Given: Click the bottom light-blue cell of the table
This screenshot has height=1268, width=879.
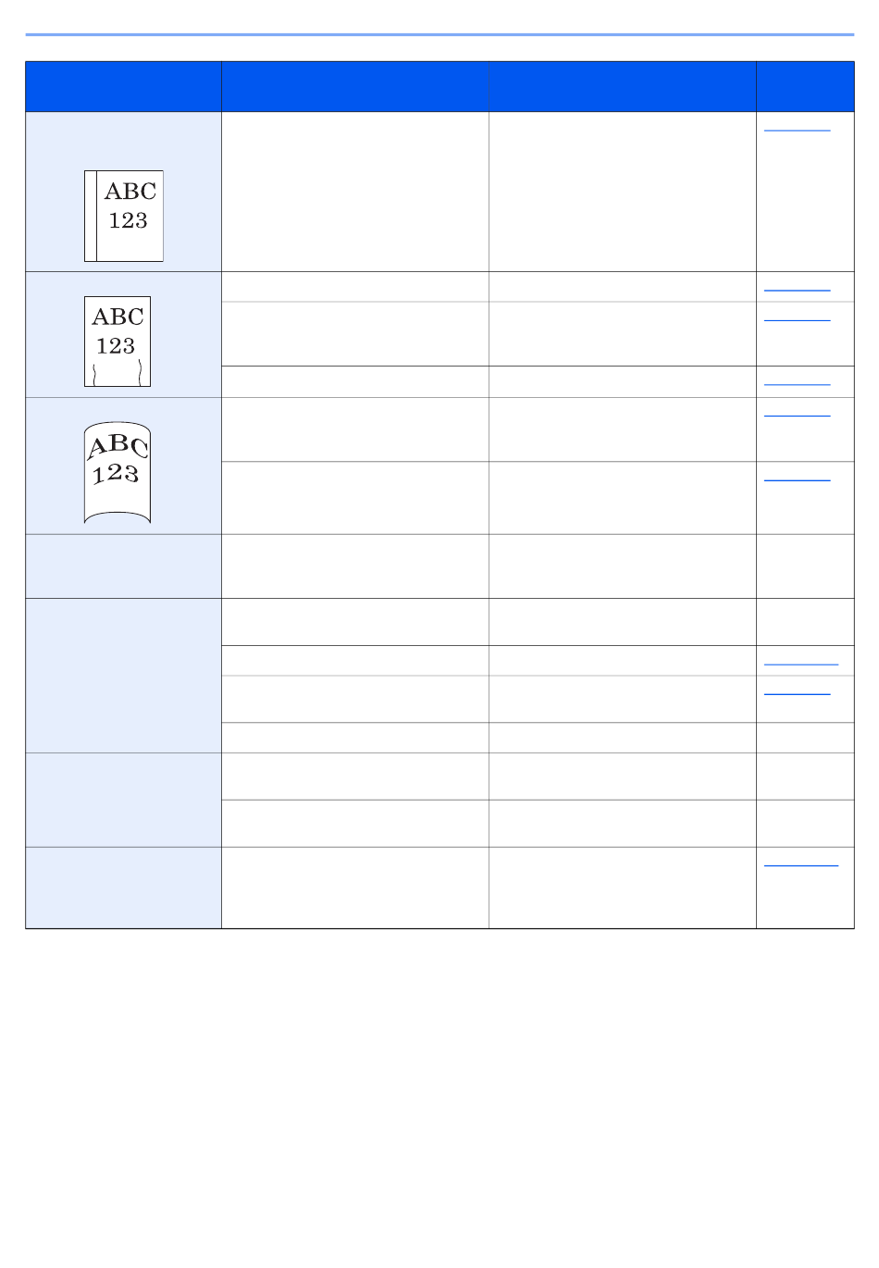Looking at the screenshot, I should (x=123, y=888).
